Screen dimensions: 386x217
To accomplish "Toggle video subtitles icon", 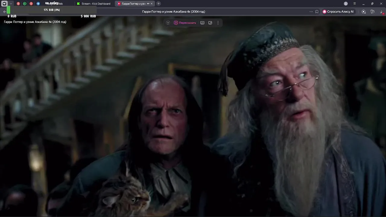I will coord(202,23).
